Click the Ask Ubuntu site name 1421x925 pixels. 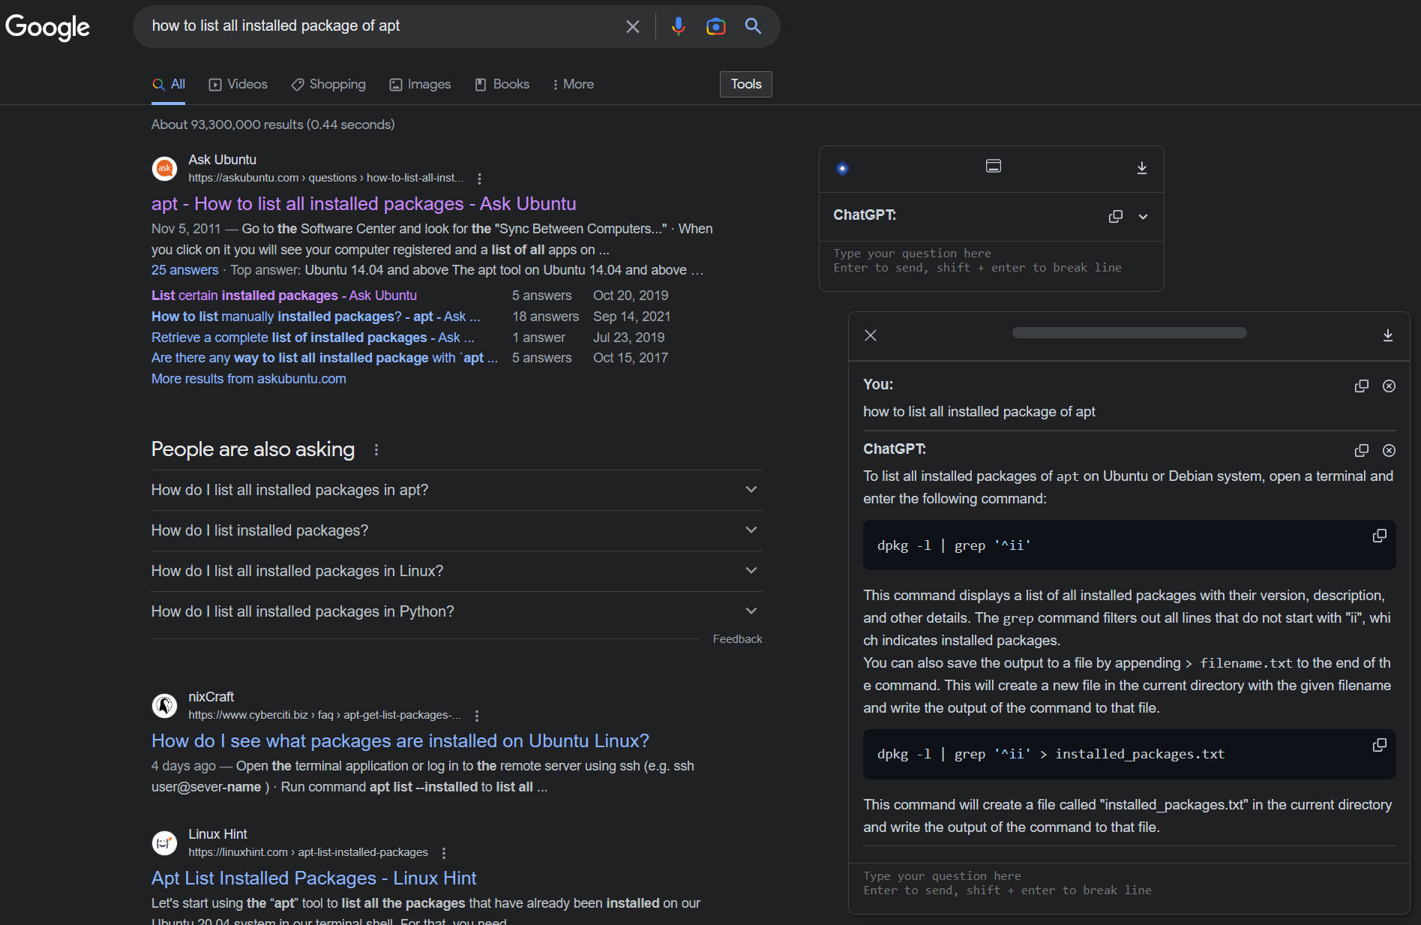coord(222,160)
